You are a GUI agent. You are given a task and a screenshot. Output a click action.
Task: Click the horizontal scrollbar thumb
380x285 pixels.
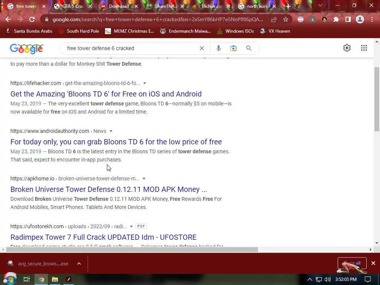(x=132, y=249)
